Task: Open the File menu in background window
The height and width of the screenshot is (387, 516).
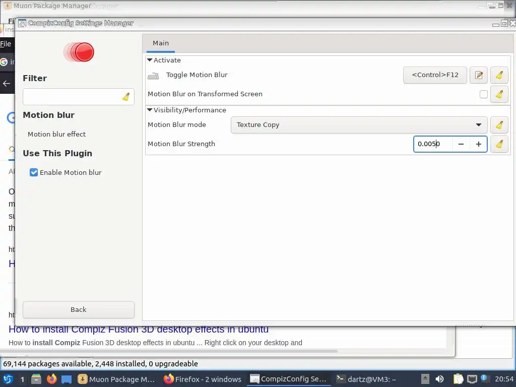Action: tap(6, 44)
